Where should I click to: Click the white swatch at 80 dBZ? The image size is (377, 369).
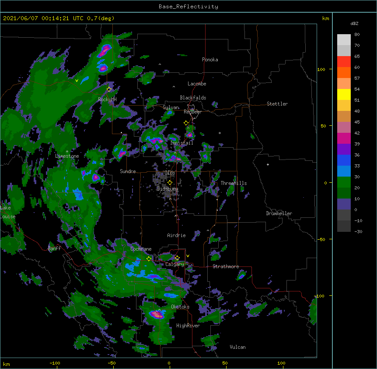point(344,40)
